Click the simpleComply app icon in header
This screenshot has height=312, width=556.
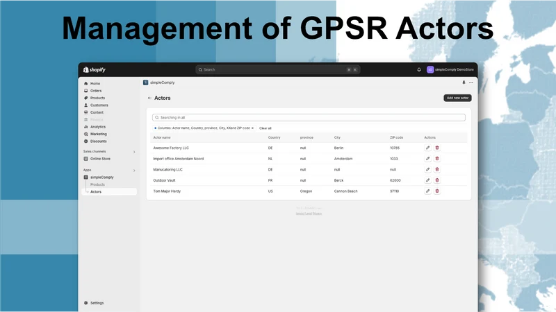(x=145, y=83)
